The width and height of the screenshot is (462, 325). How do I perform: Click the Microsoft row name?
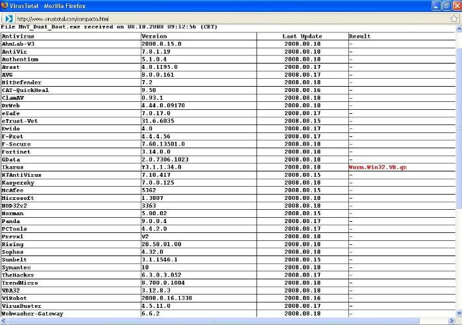[x=18, y=198]
